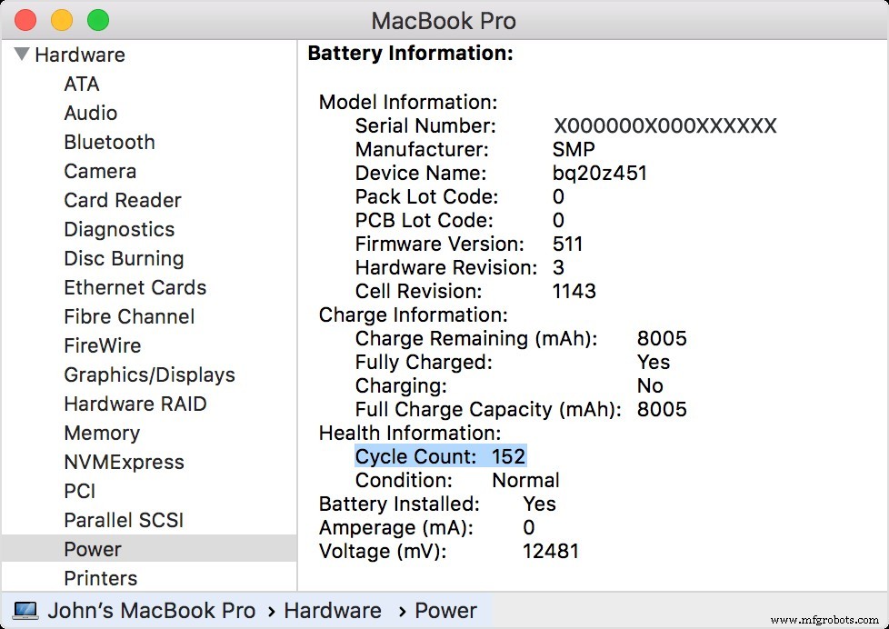Navigate to Hardware via the breadcrumb path
889x629 pixels.
pyautogui.click(x=332, y=610)
